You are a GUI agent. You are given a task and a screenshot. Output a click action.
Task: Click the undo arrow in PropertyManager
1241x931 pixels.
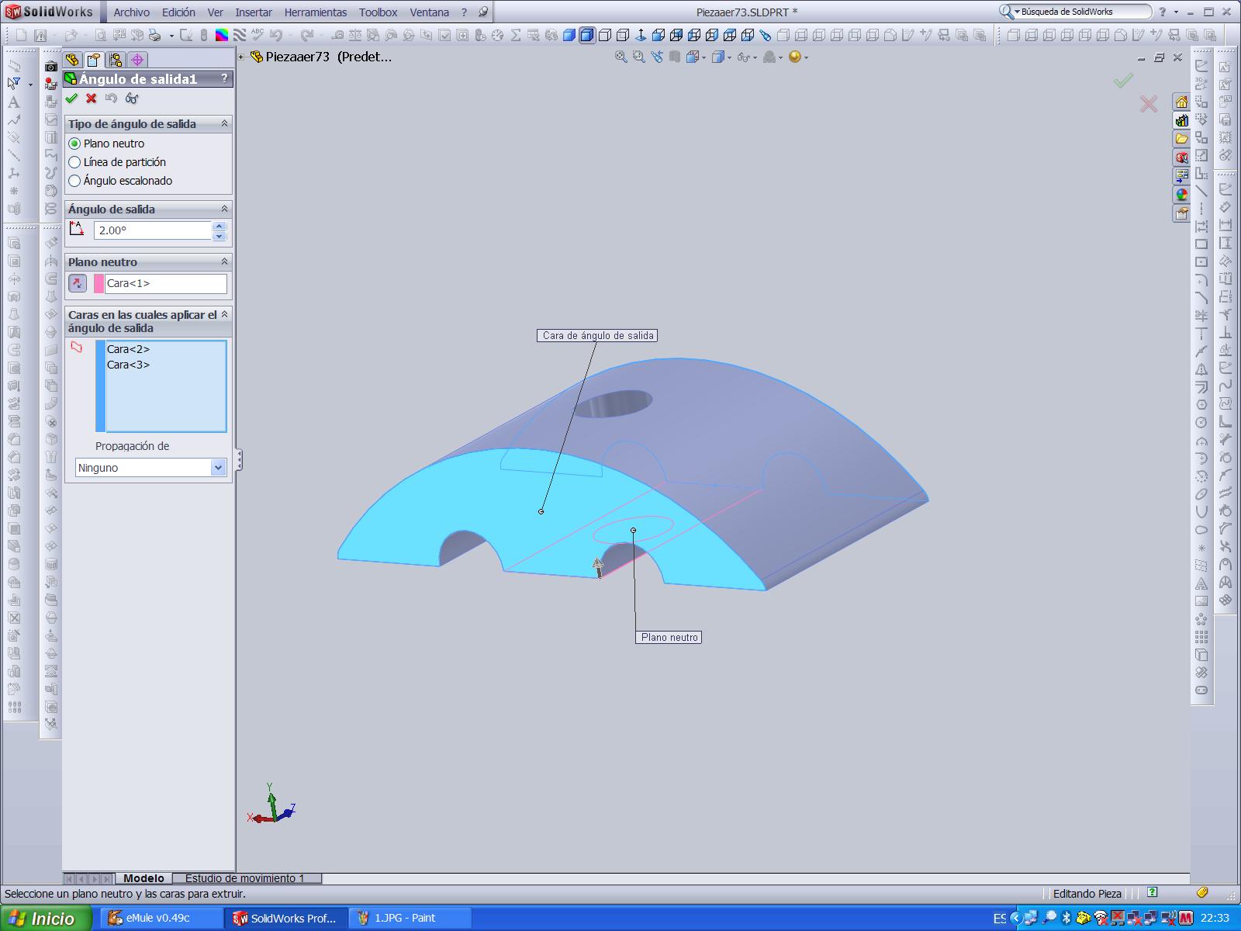pos(111,99)
